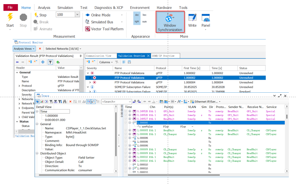Image resolution: width=296 pixels, height=184 pixels.
Task: Open Vector Tool Platform
Action: pos(104,29)
